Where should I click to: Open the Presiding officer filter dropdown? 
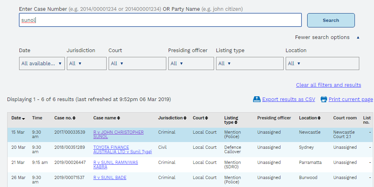pos(191,63)
